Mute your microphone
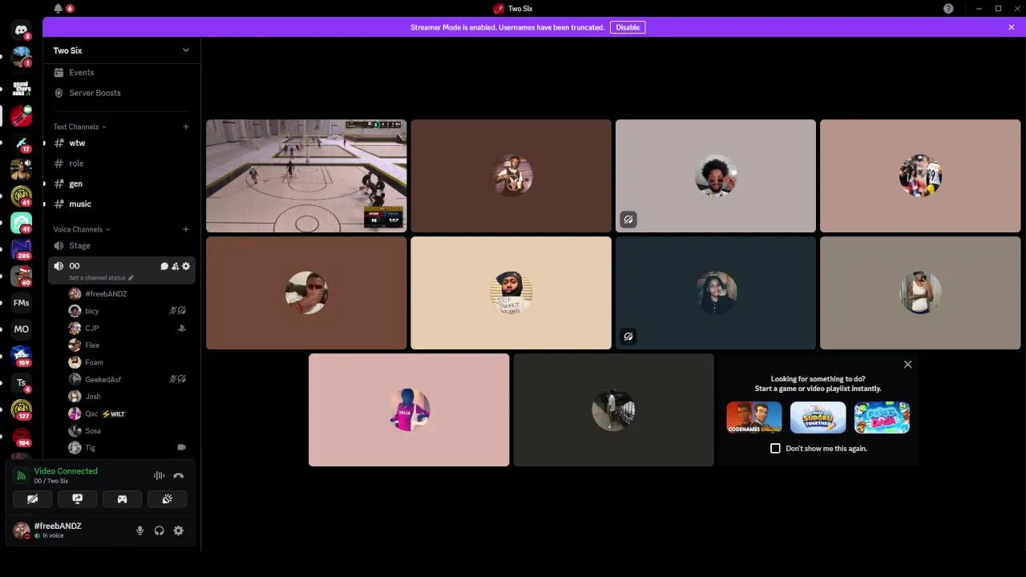Image resolution: width=1026 pixels, height=577 pixels. click(x=139, y=531)
